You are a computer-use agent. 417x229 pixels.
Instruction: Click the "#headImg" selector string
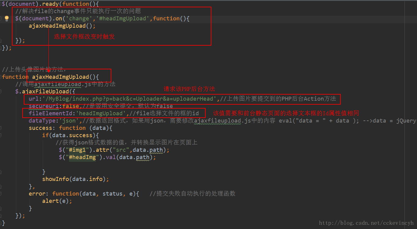[x=82, y=157]
